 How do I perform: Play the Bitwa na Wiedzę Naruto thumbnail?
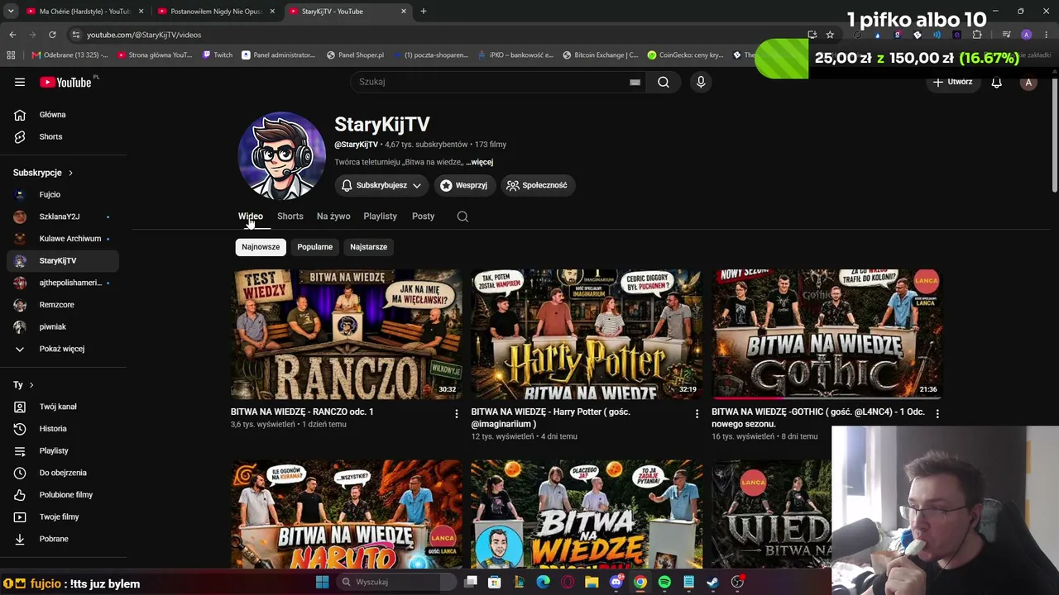coord(346,515)
